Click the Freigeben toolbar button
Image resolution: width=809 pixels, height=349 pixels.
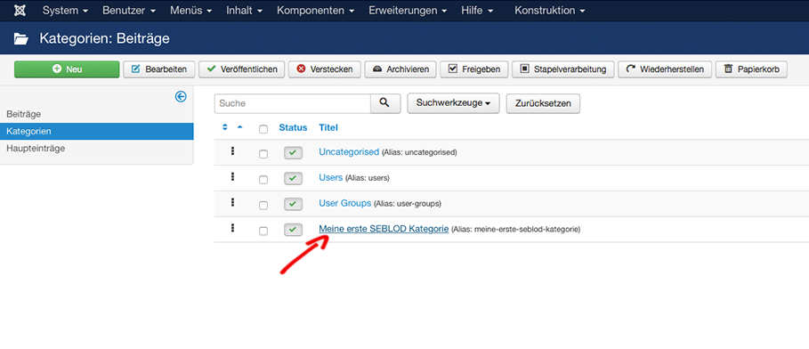tap(474, 69)
